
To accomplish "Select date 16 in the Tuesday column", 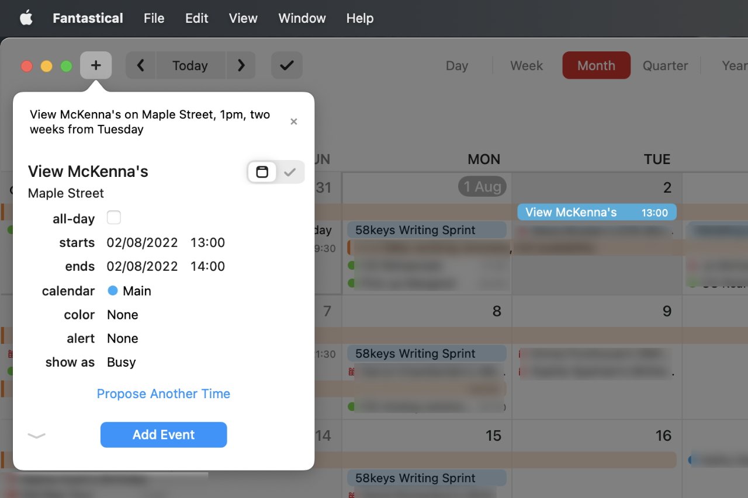I will [x=663, y=436].
